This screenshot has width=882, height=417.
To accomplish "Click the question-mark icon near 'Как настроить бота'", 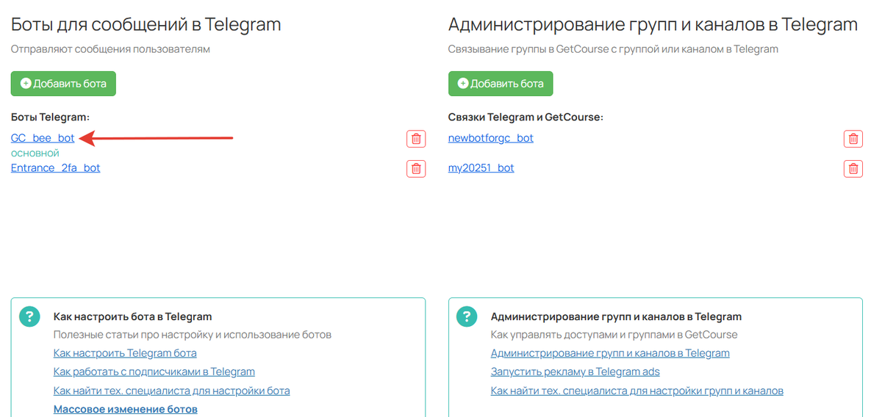I will tap(29, 317).
